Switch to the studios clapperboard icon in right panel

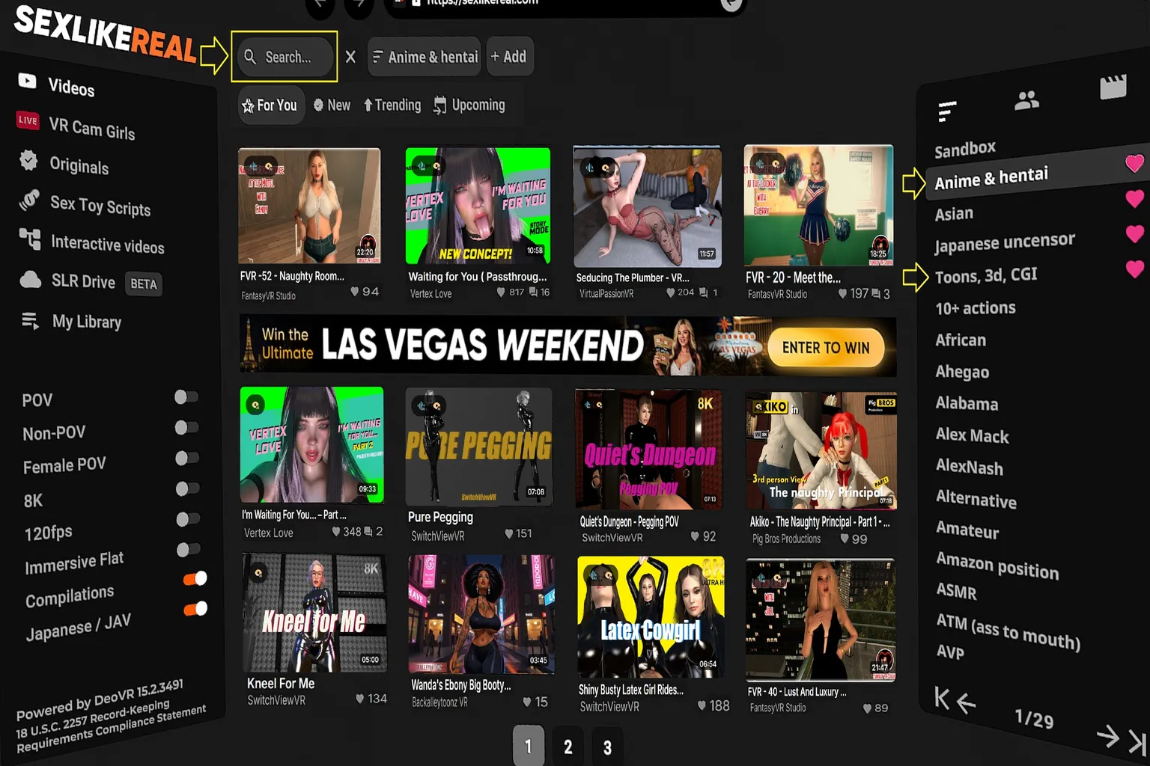[1113, 87]
